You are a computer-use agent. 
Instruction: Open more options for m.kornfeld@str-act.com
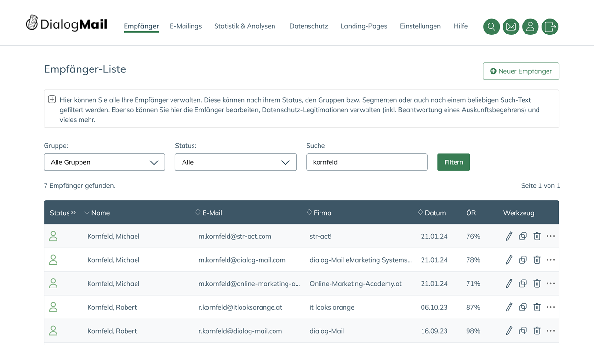[551, 236]
